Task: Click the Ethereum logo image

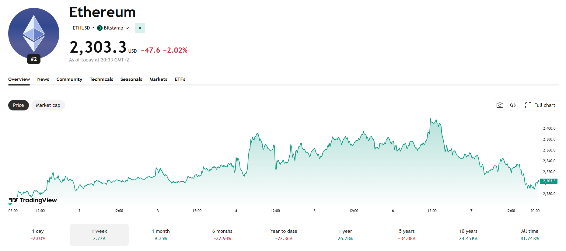Action: tap(34, 33)
